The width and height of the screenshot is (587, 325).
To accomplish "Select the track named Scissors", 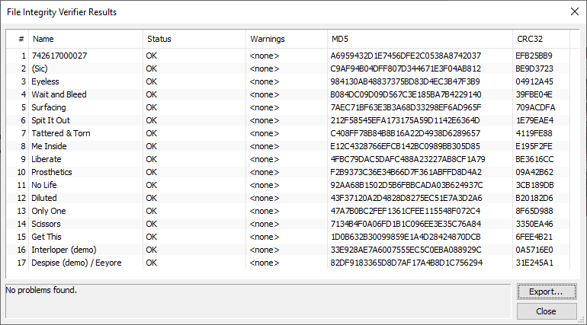I will (x=47, y=224).
